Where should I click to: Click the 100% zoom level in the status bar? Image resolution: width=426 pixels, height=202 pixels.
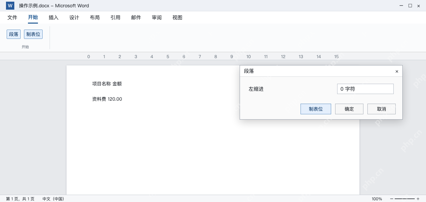[x=377, y=199]
